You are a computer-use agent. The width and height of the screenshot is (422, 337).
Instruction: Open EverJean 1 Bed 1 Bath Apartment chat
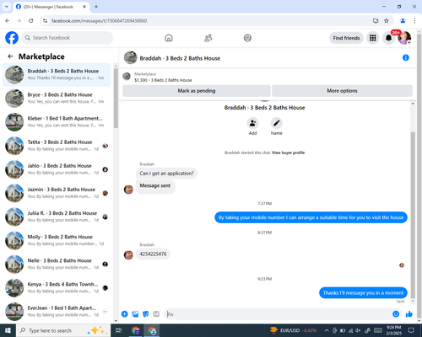pyautogui.click(x=57, y=312)
